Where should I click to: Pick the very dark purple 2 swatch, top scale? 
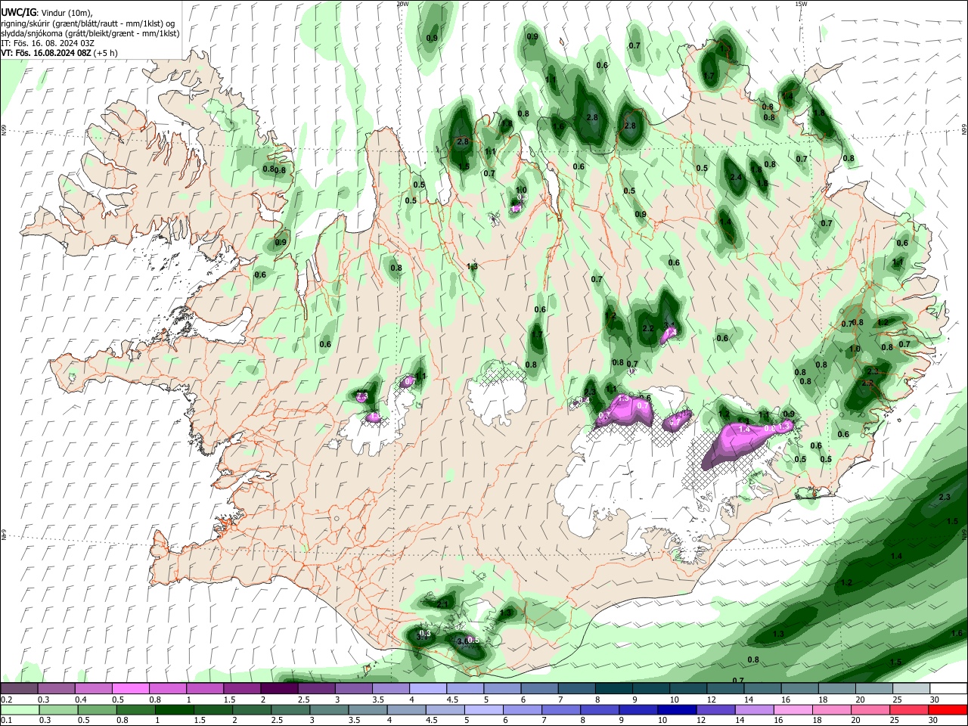(278, 689)
